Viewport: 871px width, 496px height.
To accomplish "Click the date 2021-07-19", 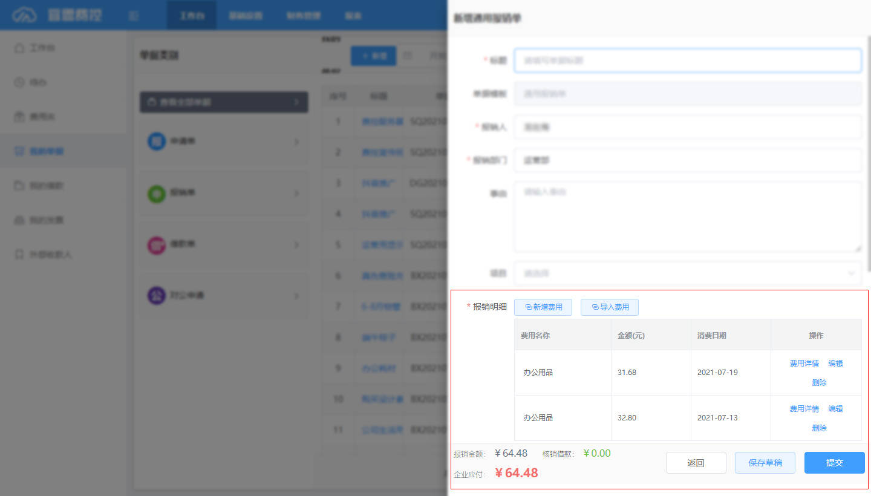I will click(x=717, y=373).
